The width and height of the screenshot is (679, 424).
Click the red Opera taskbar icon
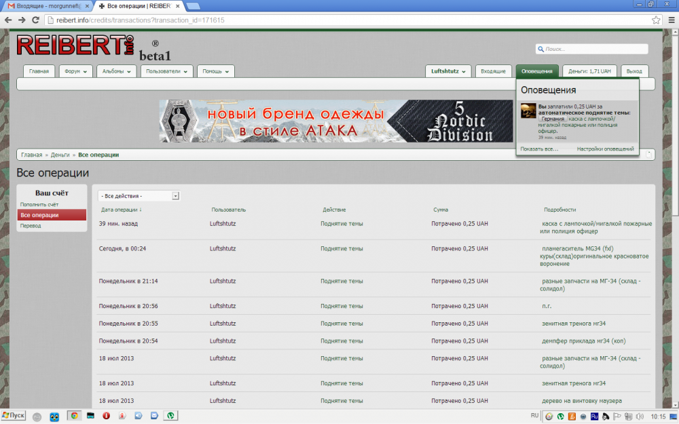[107, 416]
